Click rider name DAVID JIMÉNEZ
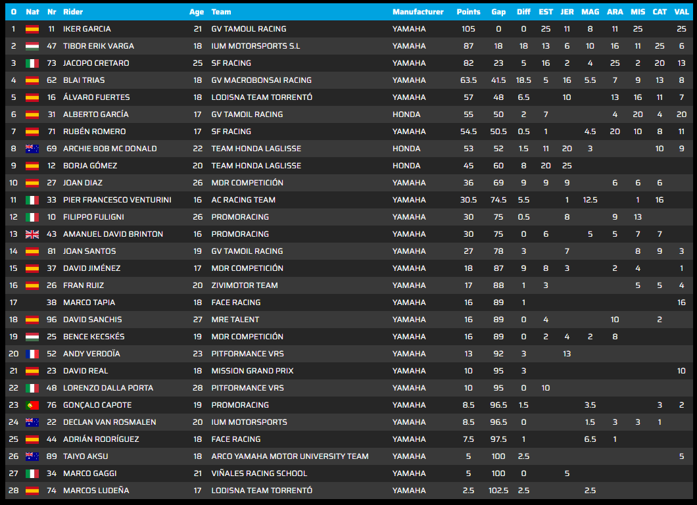697x505 pixels. pyautogui.click(x=92, y=268)
